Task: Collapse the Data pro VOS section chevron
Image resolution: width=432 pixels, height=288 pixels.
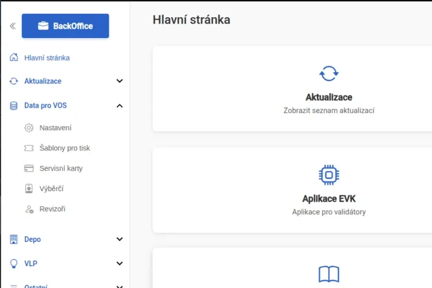Action: [120, 106]
